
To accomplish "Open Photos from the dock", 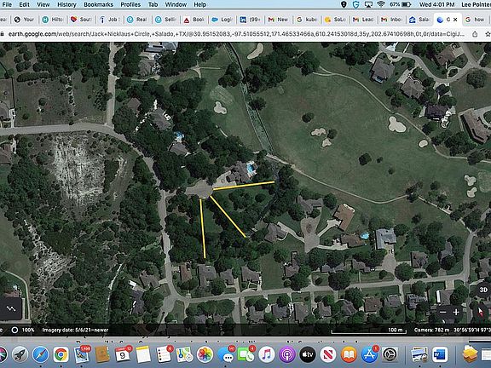I will click(205, 354).
